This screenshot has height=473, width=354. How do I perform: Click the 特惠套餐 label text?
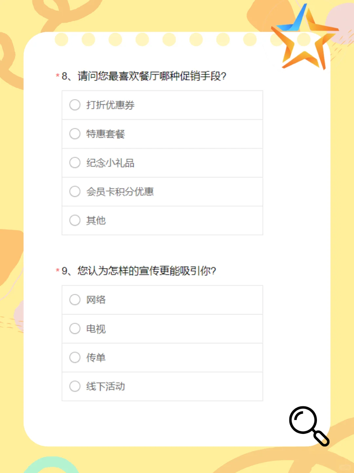tap(106, 134)
